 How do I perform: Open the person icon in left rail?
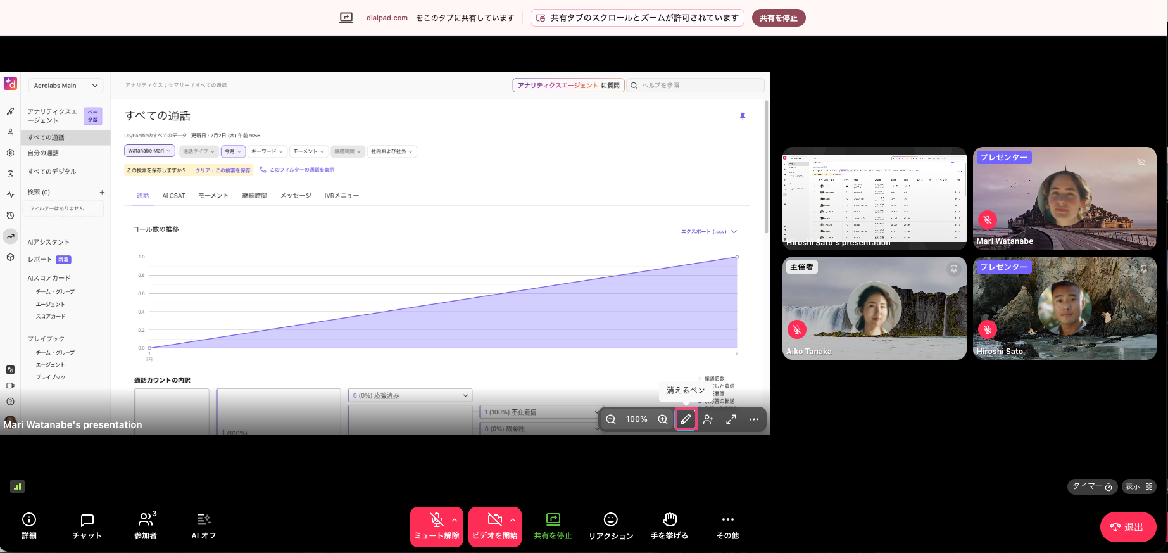point(10,132)
